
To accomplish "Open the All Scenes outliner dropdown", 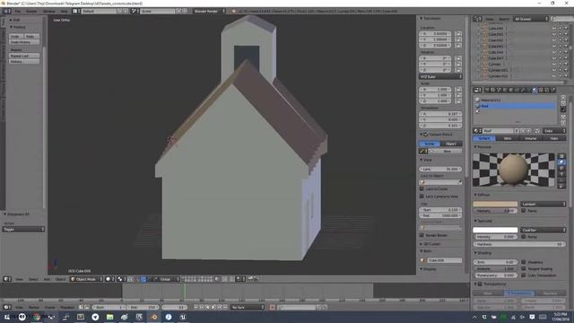I will [530, 19].
